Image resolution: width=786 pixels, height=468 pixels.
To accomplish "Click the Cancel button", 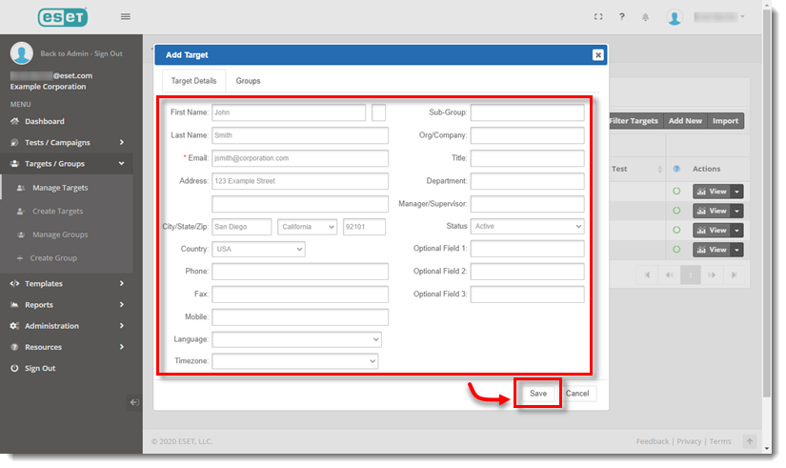I will [577, 394].
